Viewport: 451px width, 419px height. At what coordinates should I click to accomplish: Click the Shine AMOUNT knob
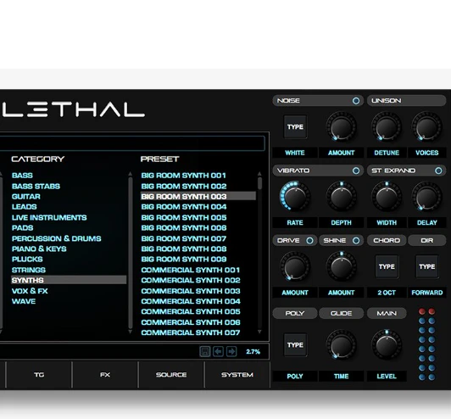tap(341, 266)
